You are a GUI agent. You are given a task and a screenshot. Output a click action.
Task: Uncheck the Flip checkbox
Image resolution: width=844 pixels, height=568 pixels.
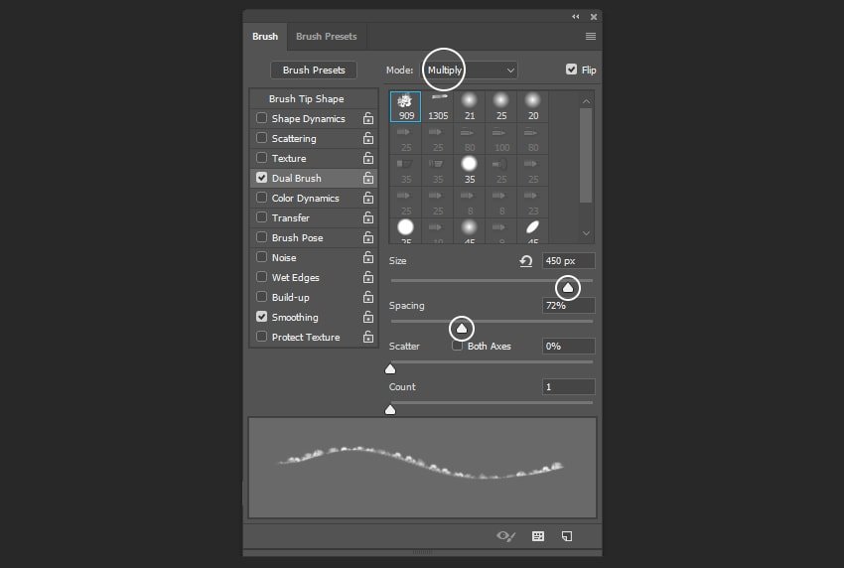pos(571,70)
